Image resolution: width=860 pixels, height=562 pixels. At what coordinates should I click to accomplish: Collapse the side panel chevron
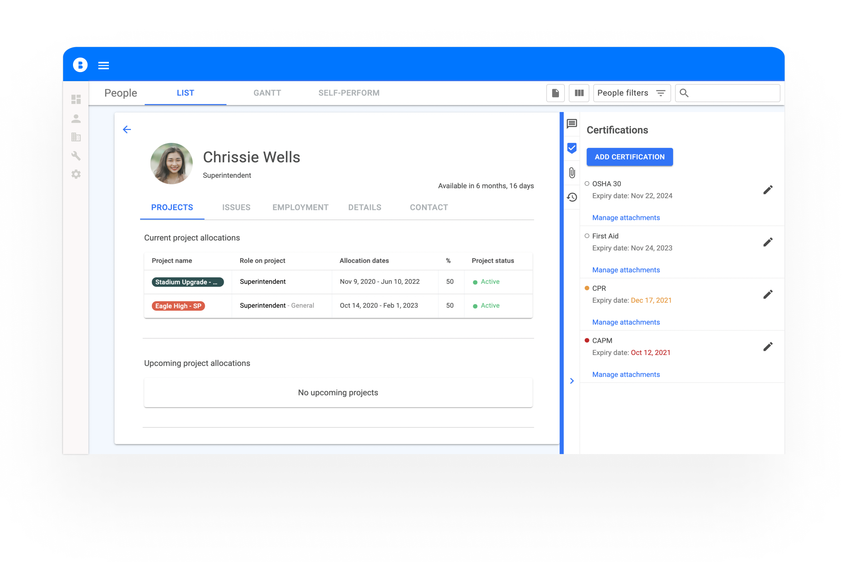(572, 381)
